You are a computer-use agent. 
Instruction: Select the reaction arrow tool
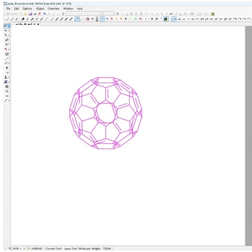(x=7, y=73)
